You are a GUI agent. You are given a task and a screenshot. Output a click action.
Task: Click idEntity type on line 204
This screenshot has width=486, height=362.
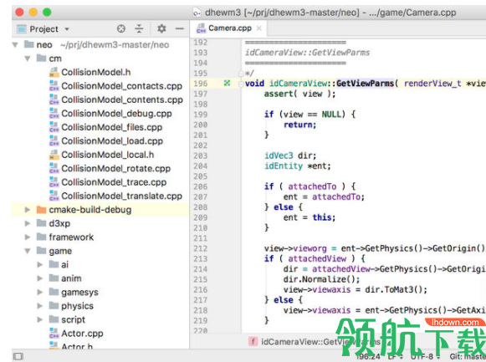click(284, 166)
